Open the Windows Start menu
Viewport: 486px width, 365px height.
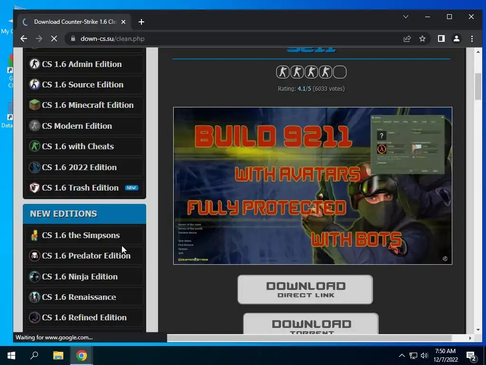point(11,355)
